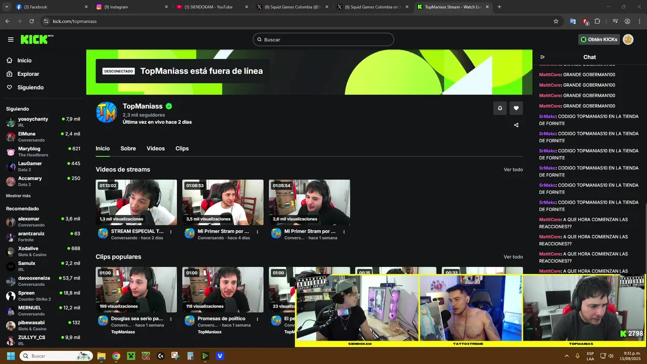Open the Promesas de político clip thumbnail
This screenshot has width=647, height=364.
(x=223, y=290)
